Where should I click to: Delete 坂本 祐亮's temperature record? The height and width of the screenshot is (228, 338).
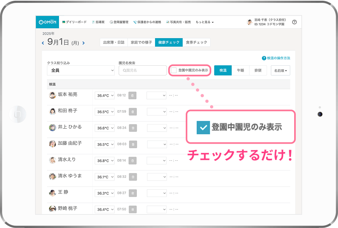pos(132,95)
